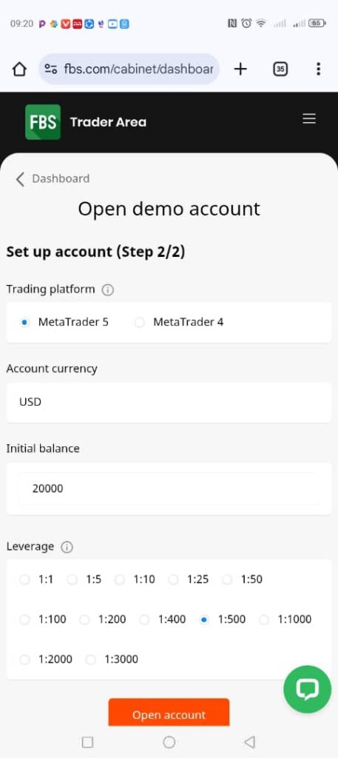The height and width of the screenshot is (758, 338).
Task: Open the browser three-dot menu
Action: pyautogui.click(x=318, y=69)
